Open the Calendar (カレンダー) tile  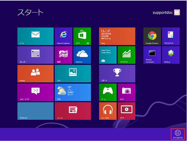tap(36, 55)
